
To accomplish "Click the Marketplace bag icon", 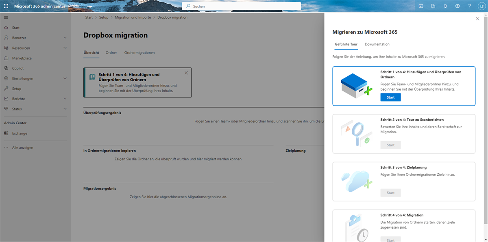I will [6, 58].
